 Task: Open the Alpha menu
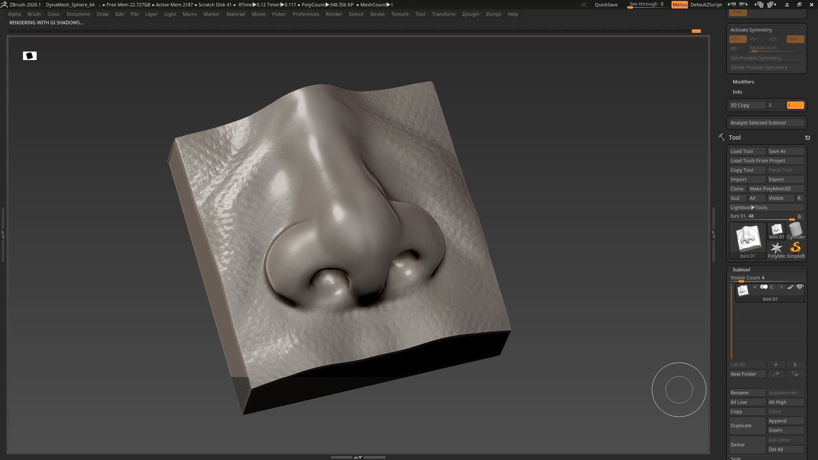(x=14, y=14)
